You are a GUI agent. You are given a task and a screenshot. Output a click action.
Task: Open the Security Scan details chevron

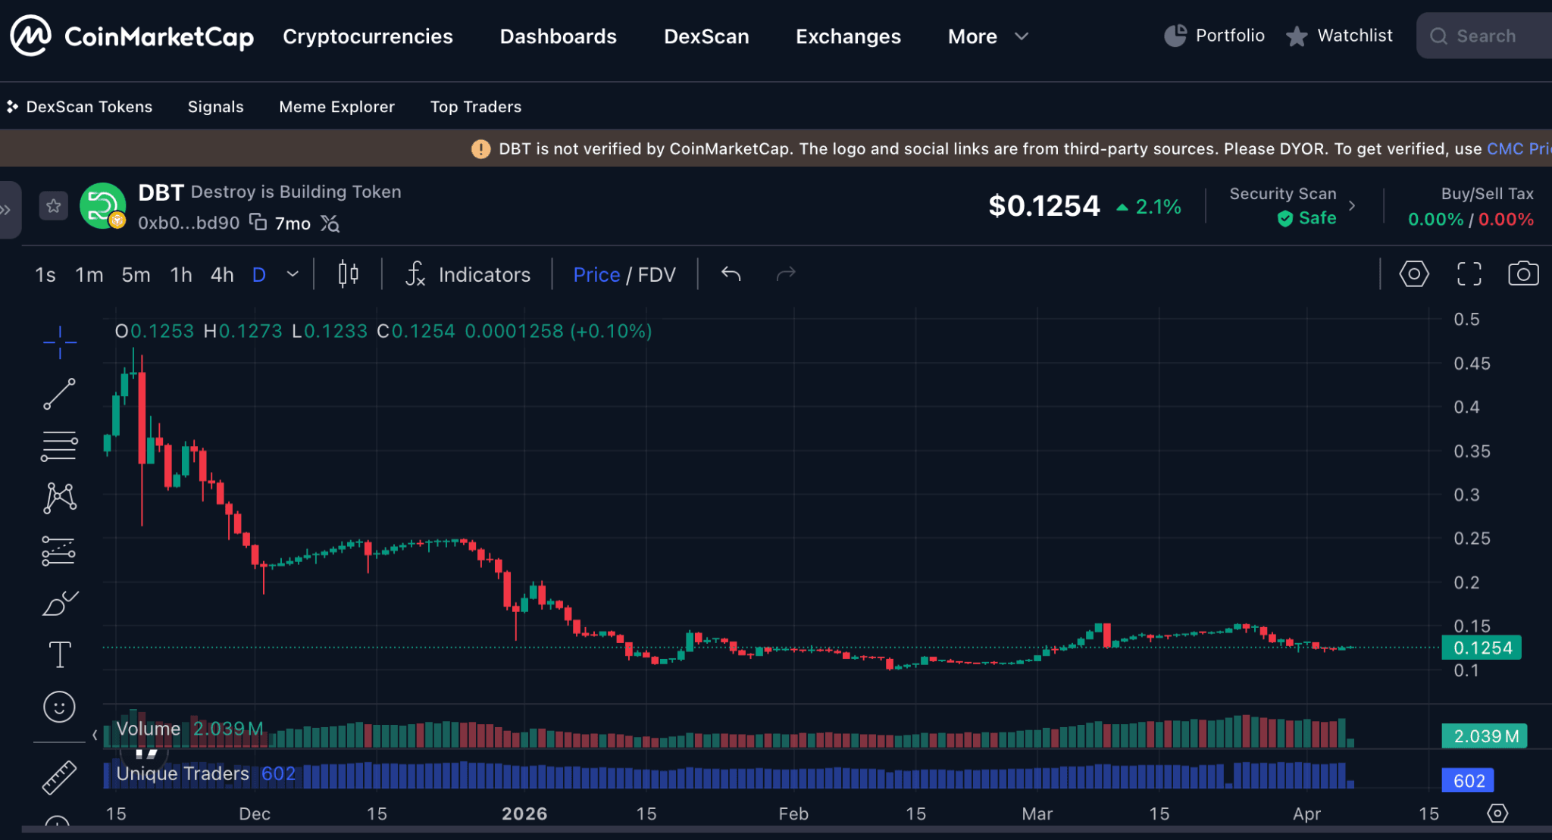(1353, 205)
